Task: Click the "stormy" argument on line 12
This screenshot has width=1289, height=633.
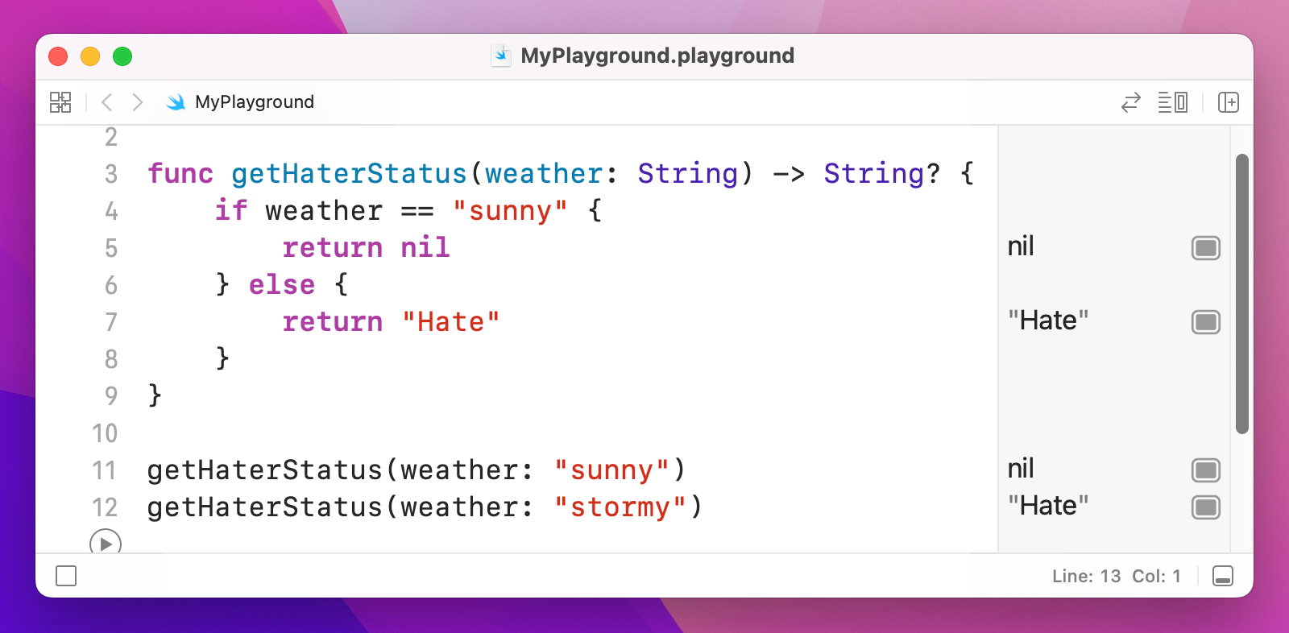Action: coord(620,507)
